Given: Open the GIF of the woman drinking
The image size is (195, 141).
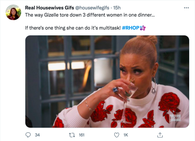Looking at the screenshot, I should [x=107, y=81].
